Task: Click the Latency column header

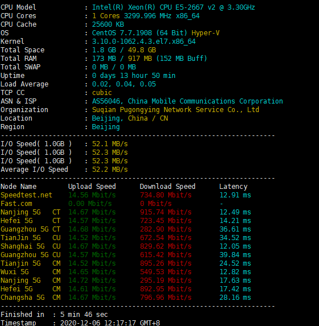Action: coord(233,186)
